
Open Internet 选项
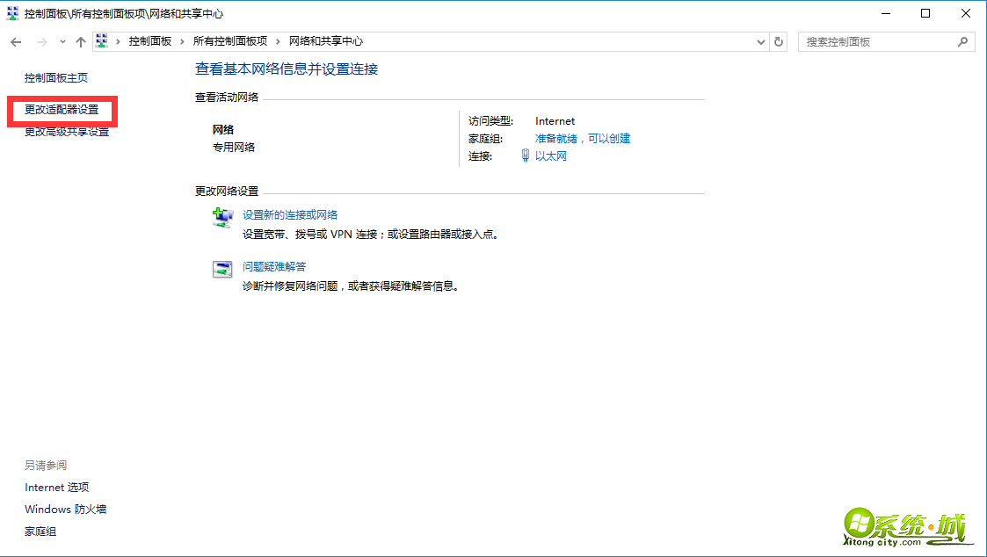coord(57,487)
